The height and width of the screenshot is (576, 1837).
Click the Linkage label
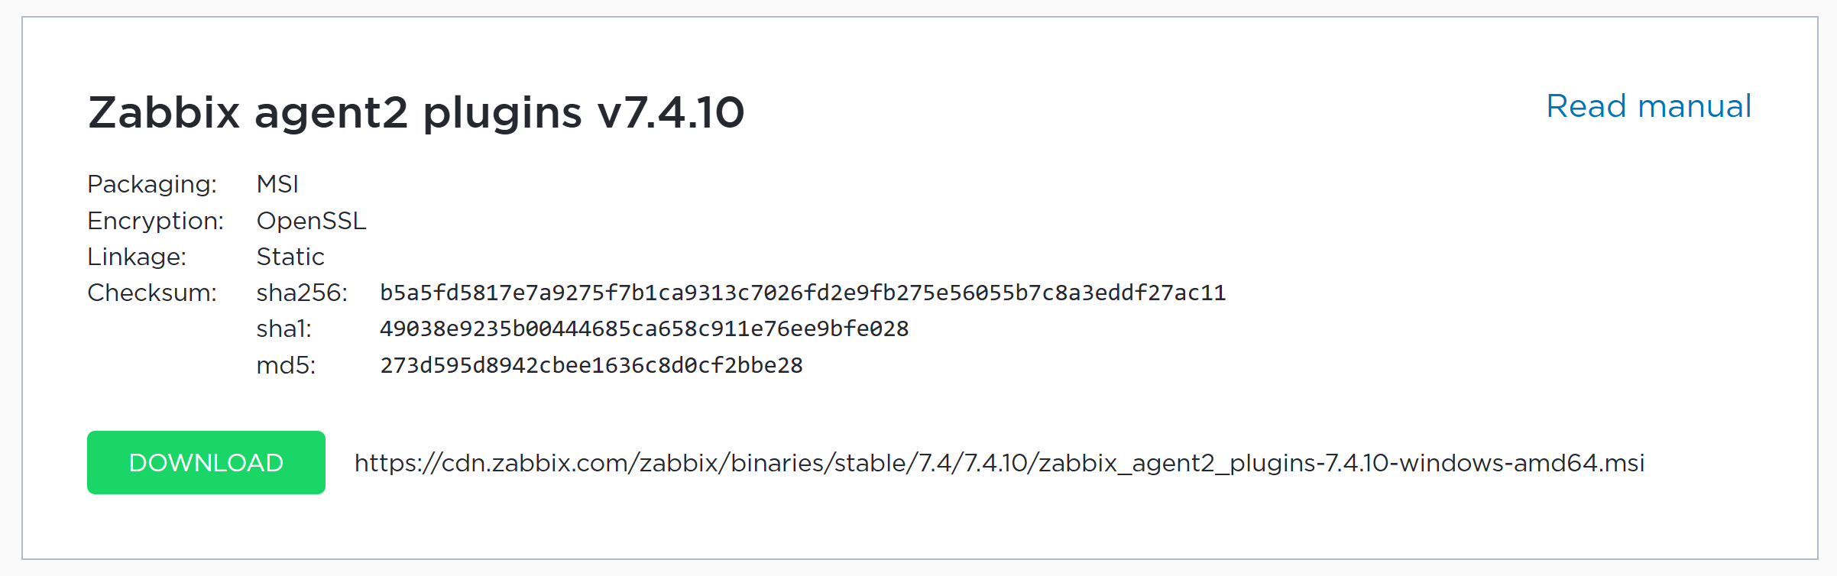click(137, 257)
